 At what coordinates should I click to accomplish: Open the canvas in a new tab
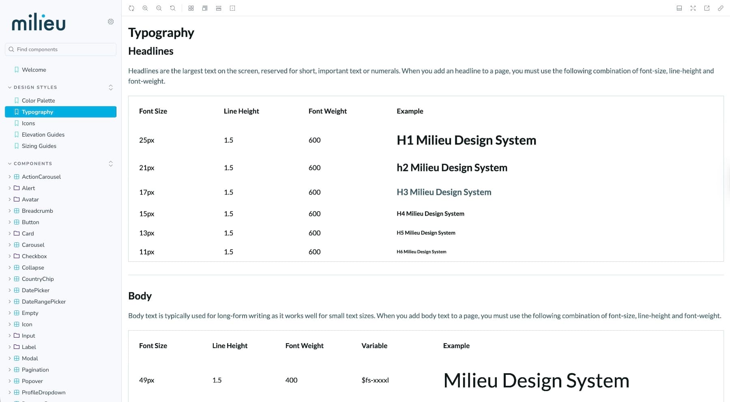point(706,8)
